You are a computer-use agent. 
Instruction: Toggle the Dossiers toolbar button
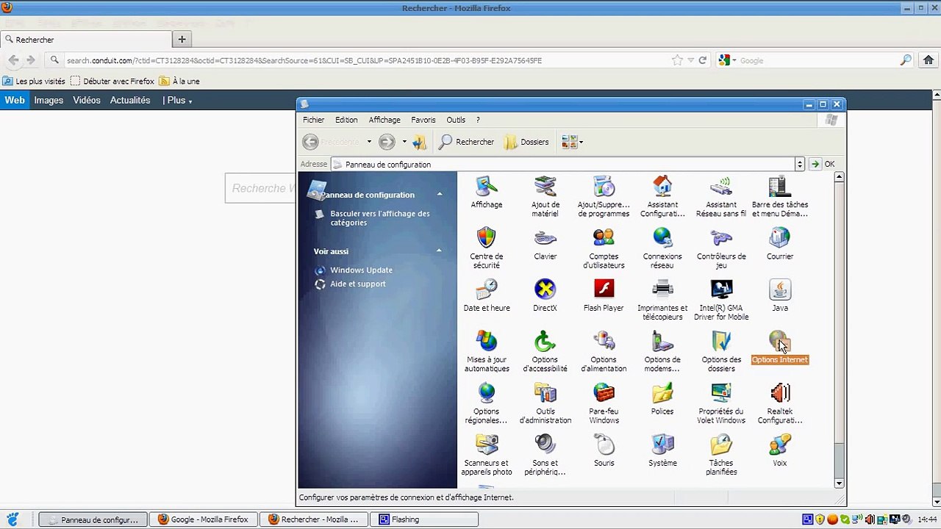pos(526,142)
